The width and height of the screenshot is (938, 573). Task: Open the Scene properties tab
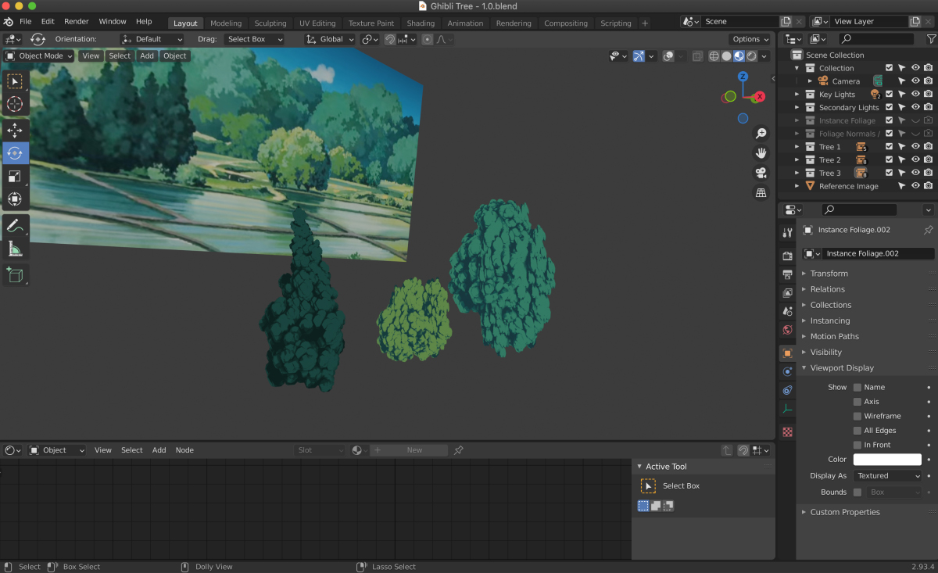pyautogui.click(x=787, y=311)
